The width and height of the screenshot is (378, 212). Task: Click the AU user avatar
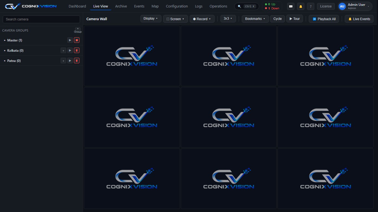(342, 6)
